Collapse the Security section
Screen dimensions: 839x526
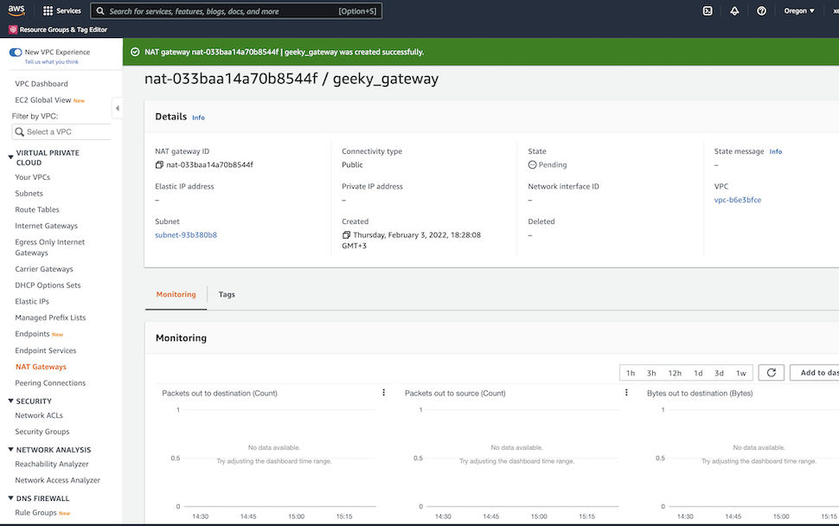click(x=10, y=401)
